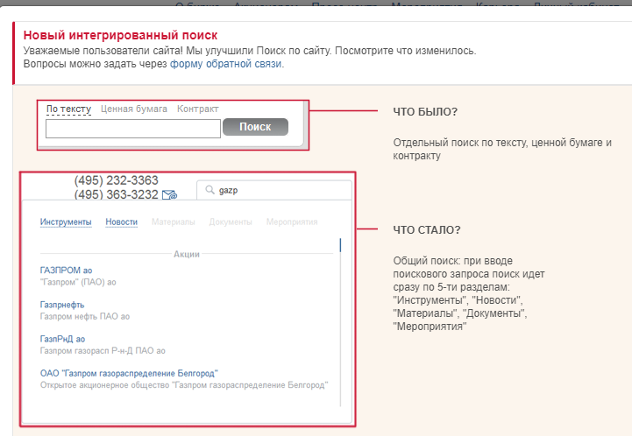This screenshot has width=632, height=436.
Task: Click the 'ЧТО БЫЛО?' heading
Action: pos(425,111)
